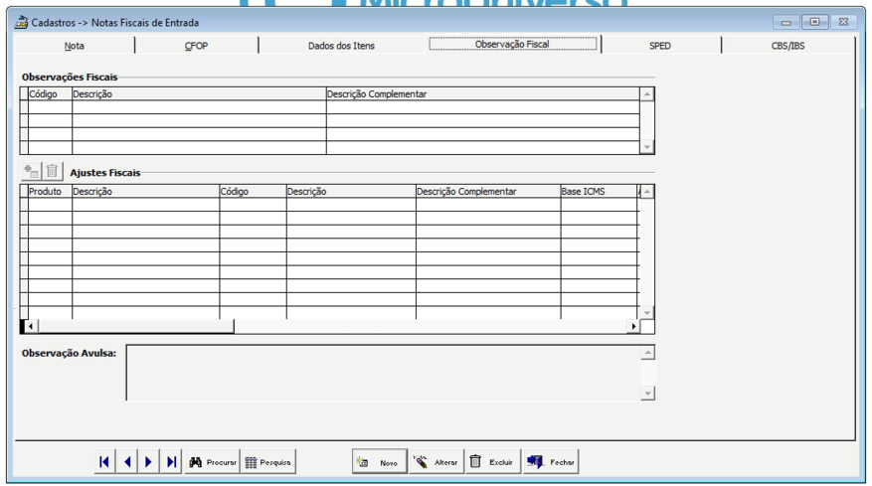Click the Base ICMS column header
The image size is (872, 486).
[x=599, y=191]
